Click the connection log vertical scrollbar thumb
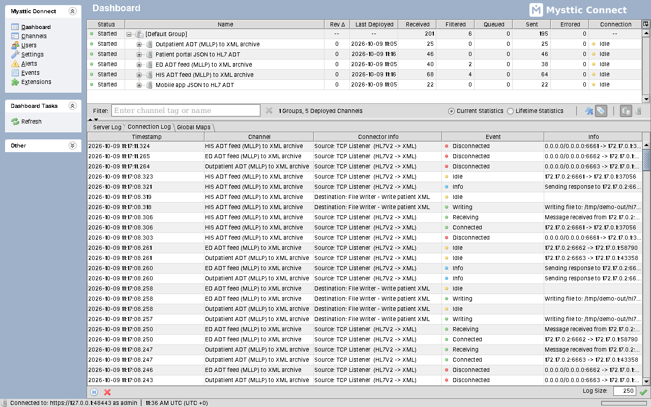 (x=646, y=160)
